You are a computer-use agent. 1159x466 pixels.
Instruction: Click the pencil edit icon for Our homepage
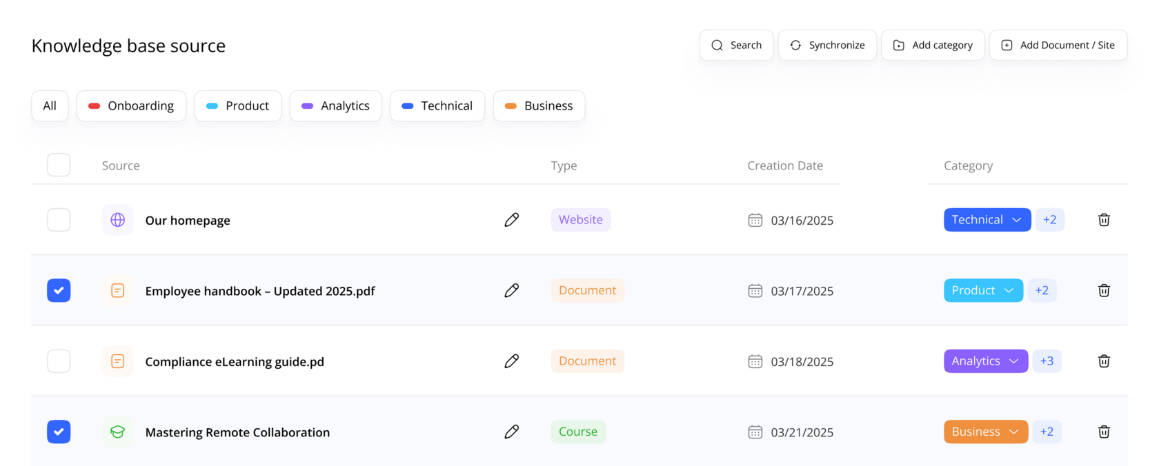point(511,220)
